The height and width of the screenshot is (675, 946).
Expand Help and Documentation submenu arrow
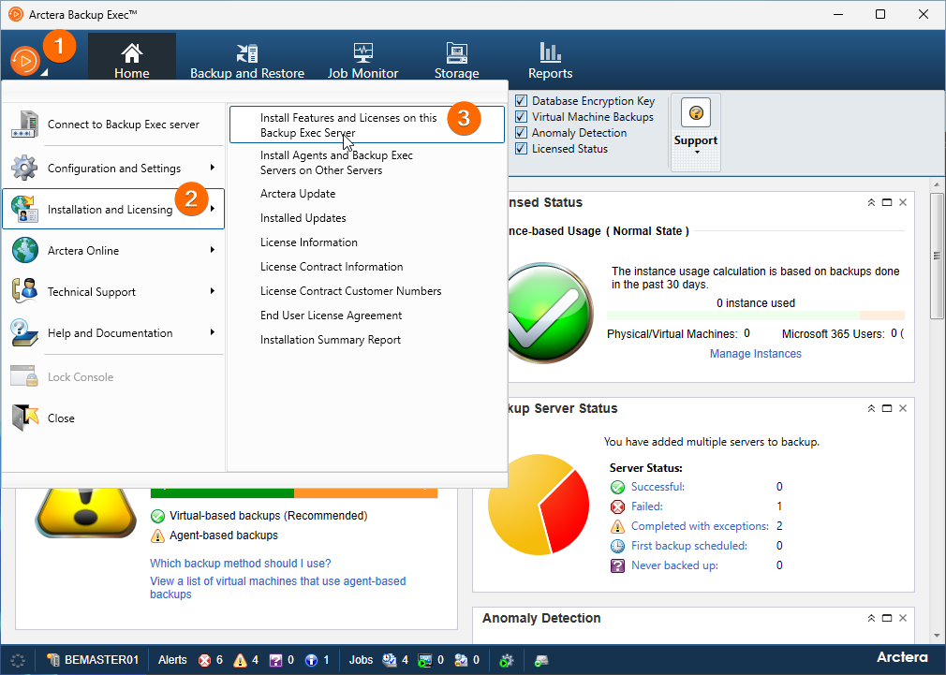[x=213, y=332]
